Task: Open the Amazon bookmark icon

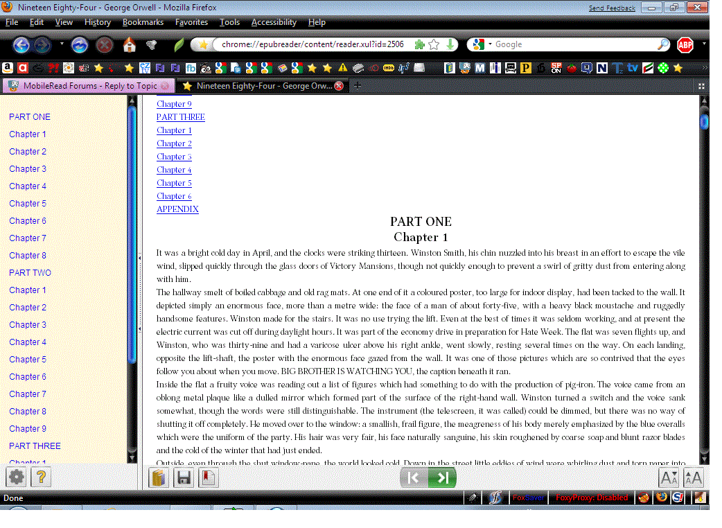Action: (8, 68)
